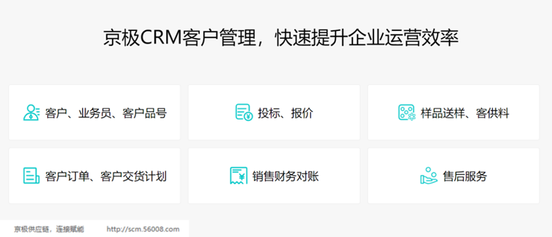The height and width of the screenshot is (237, 552).
Task: Open the http://scm.56008.com link
Action: click(143, 229)
